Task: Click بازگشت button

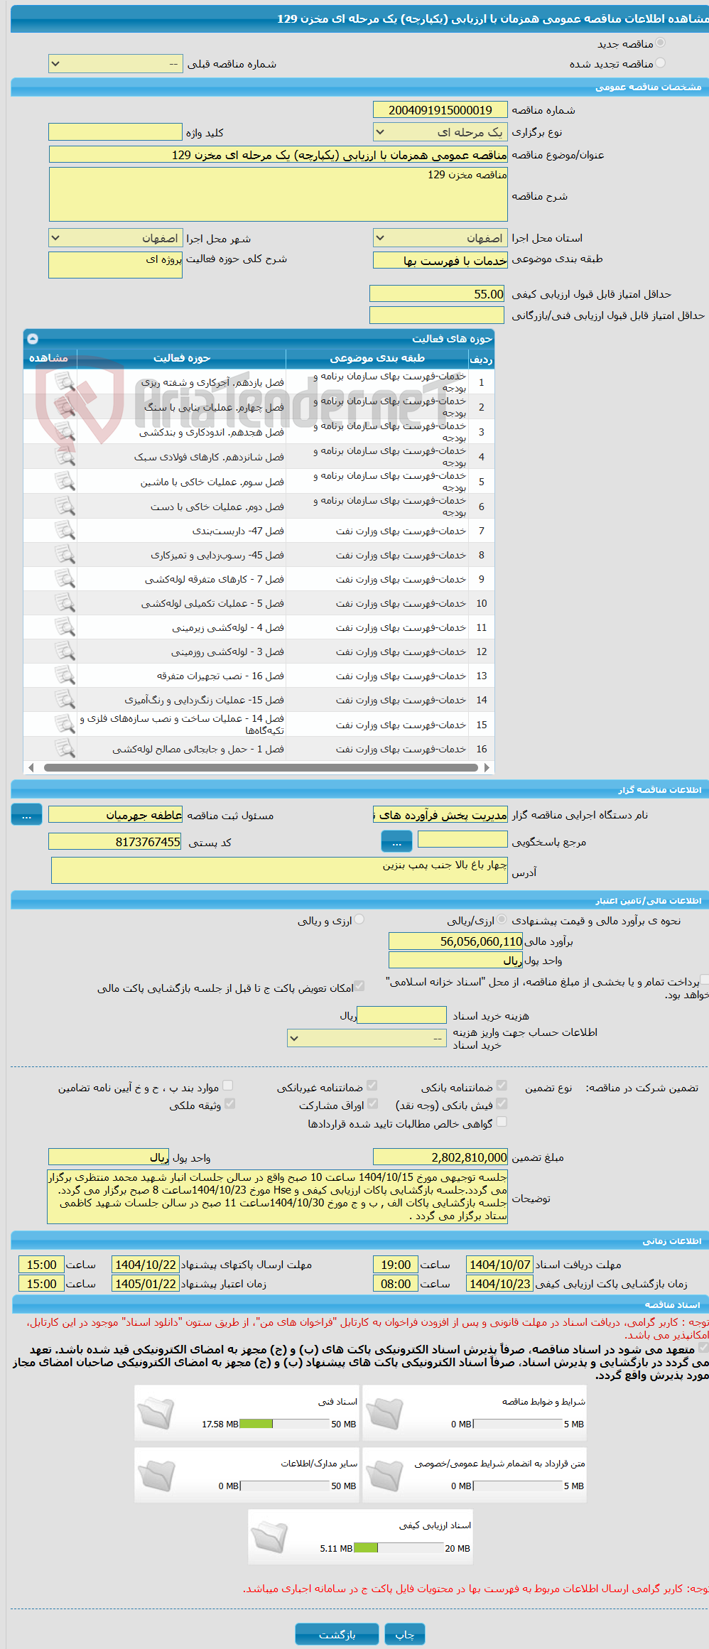Action: point(337,1634)
